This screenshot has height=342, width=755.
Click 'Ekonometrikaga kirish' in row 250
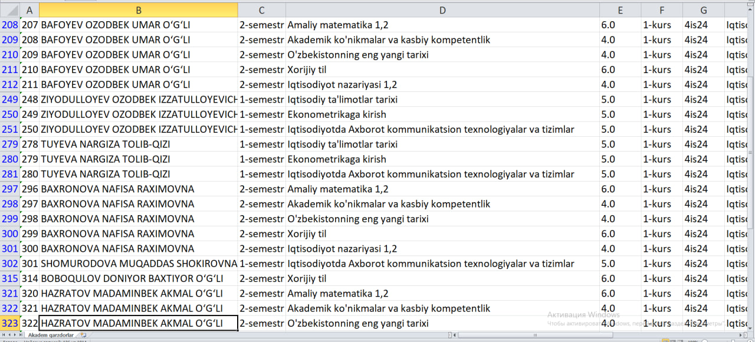click(x=442, y=114)
